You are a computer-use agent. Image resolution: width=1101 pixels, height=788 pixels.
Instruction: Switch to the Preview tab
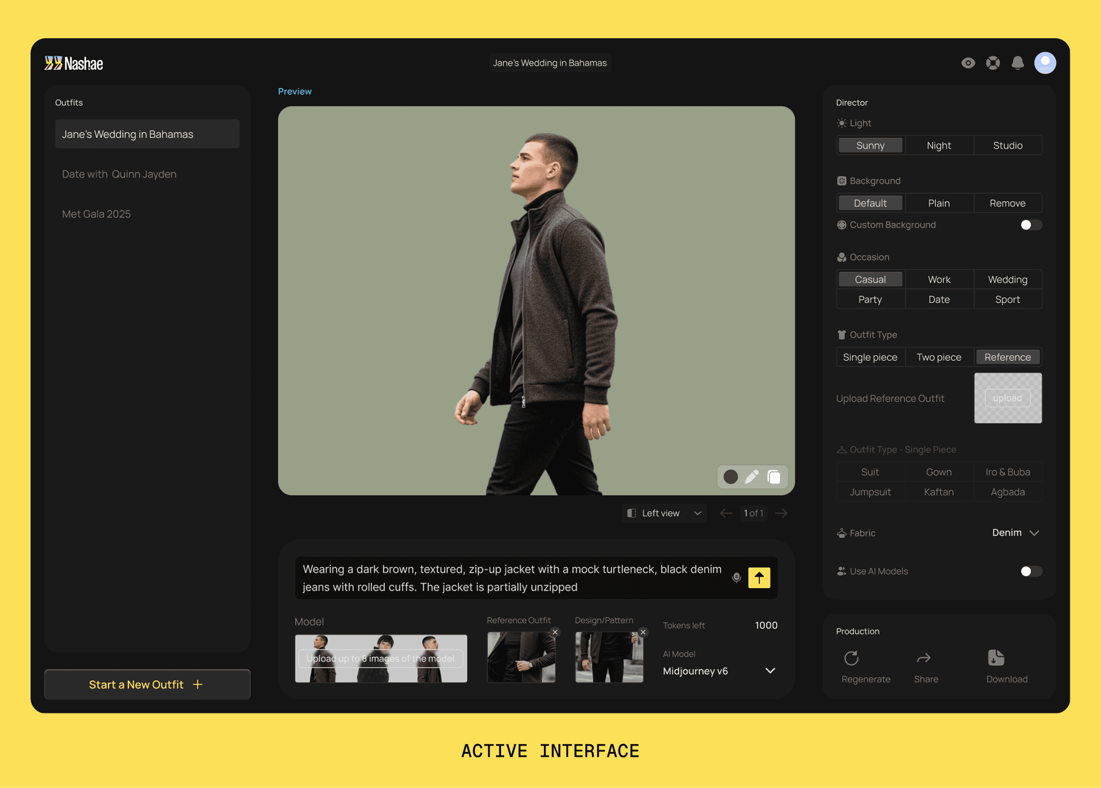pyautogui.click(x=295, y=91)
